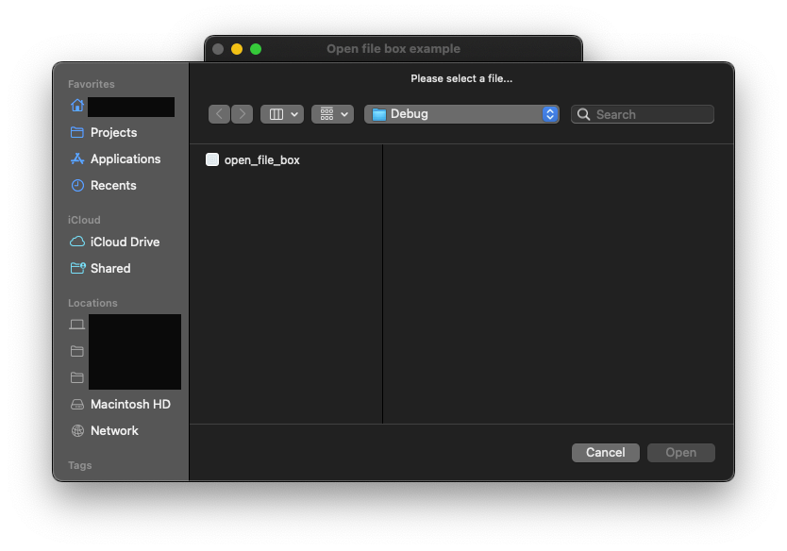Click the laptop icon under Locations

[77, 325]
